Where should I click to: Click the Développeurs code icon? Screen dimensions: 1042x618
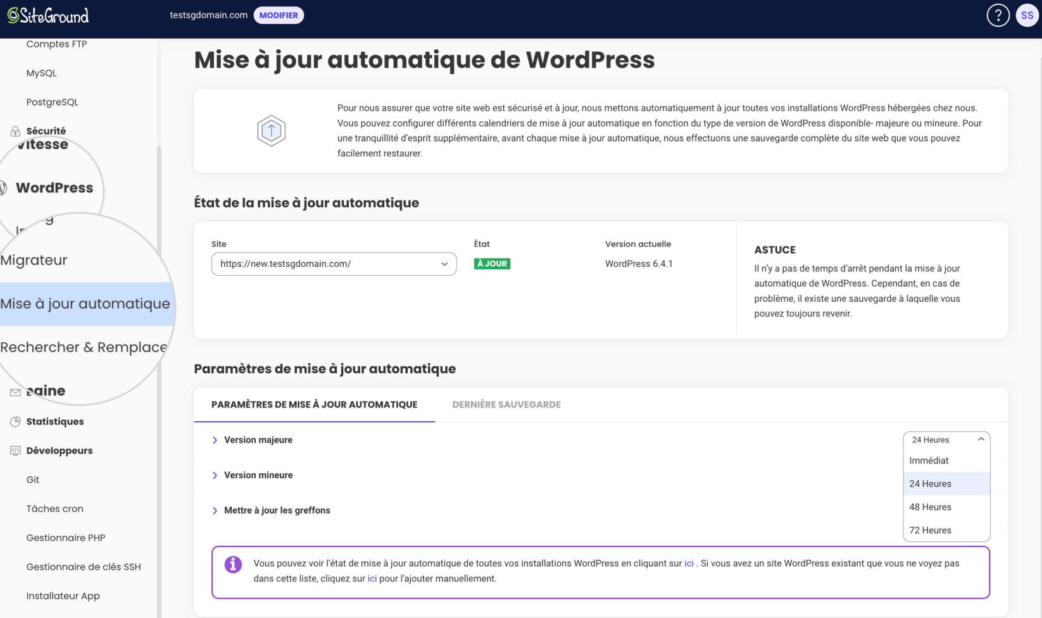tap(15, 450)
